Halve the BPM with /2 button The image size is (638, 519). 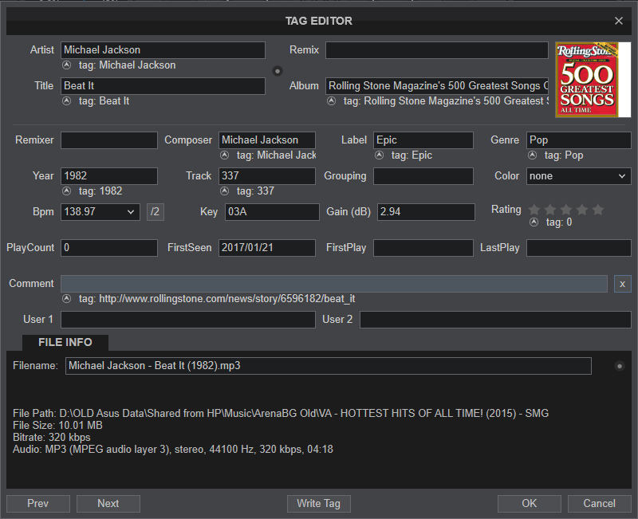[155, 212]
